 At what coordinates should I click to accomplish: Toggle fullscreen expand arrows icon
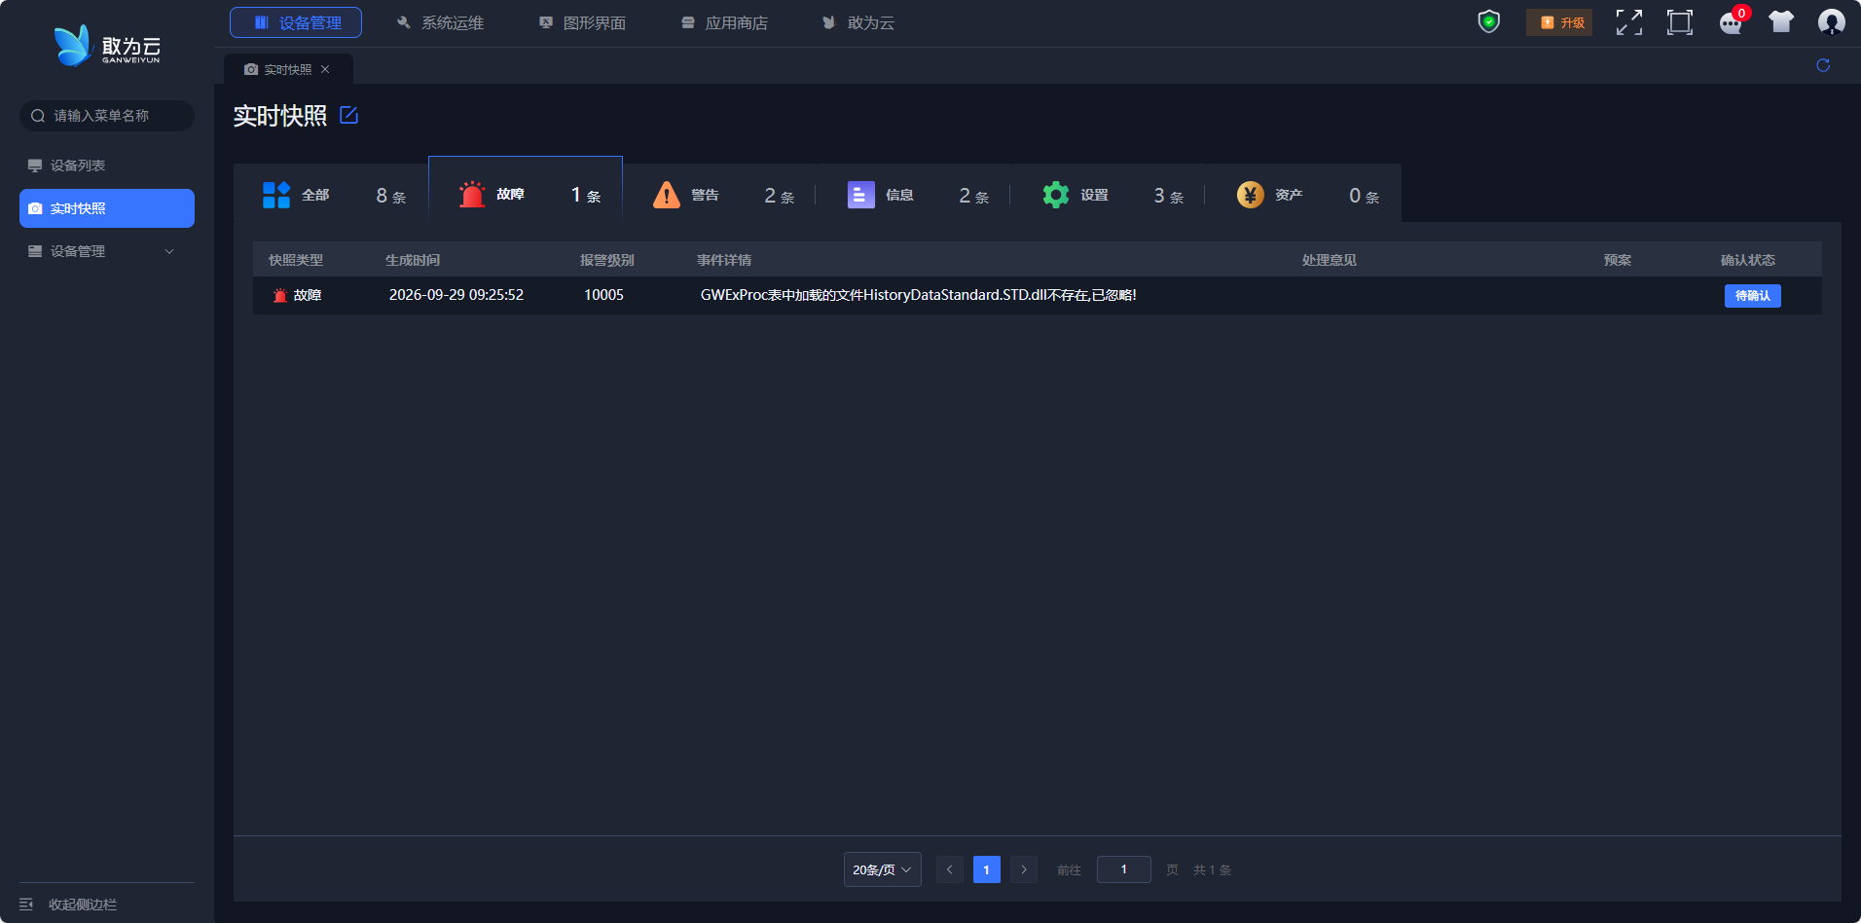(x=1629, y=22)
